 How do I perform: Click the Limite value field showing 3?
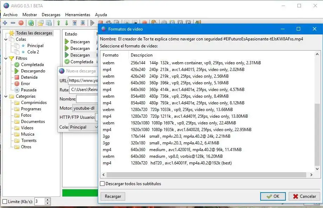click(40, 202)
